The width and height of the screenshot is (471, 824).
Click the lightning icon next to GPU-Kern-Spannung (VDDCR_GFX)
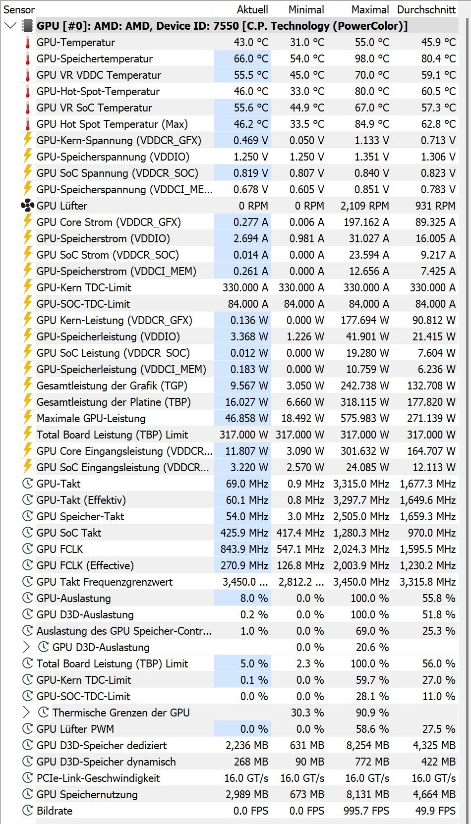click(x=28, y=140)
